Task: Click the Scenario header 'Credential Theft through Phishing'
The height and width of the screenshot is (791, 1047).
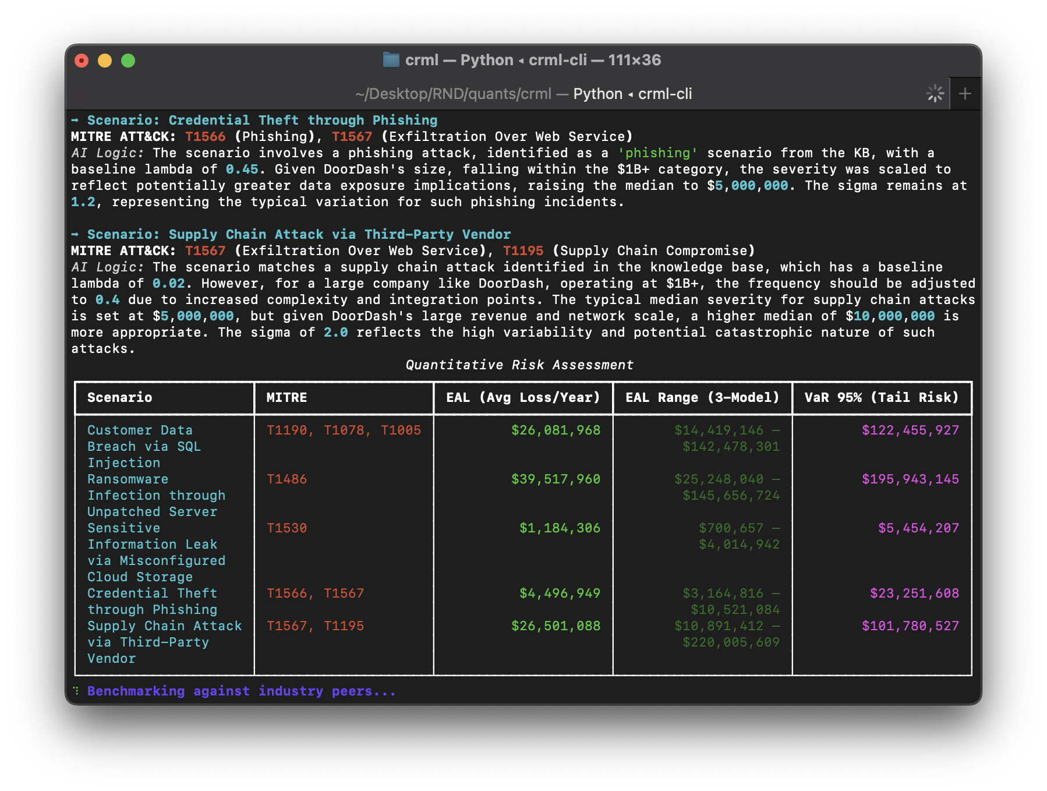Action: point(262,120)
